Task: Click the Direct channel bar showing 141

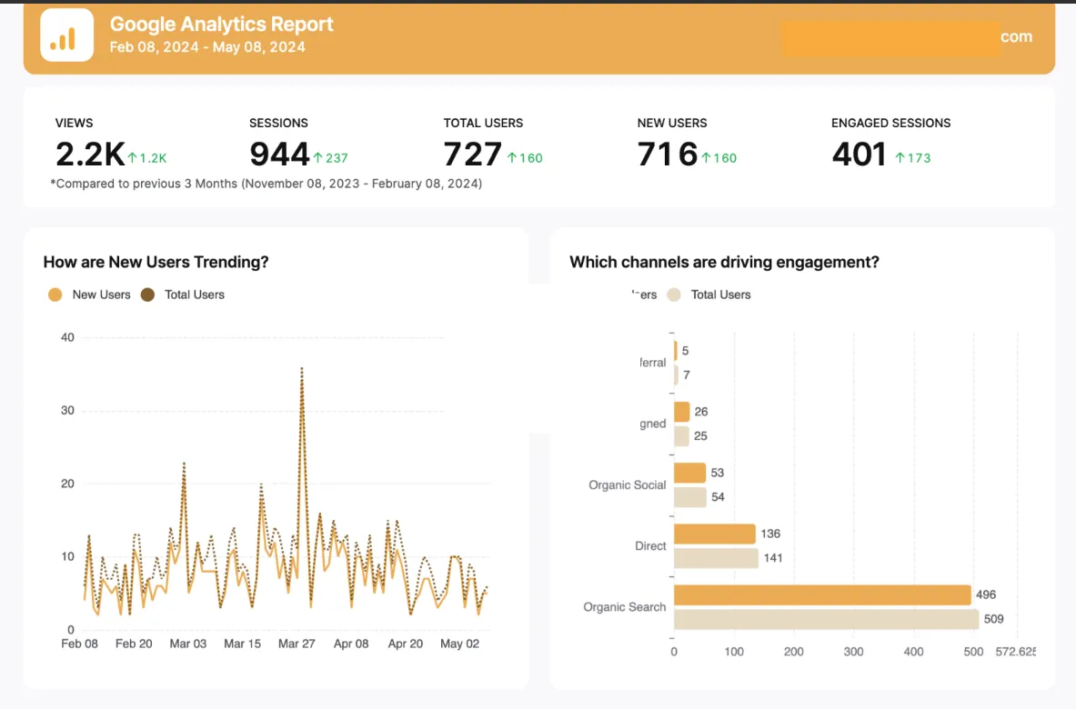Action: 717,558
